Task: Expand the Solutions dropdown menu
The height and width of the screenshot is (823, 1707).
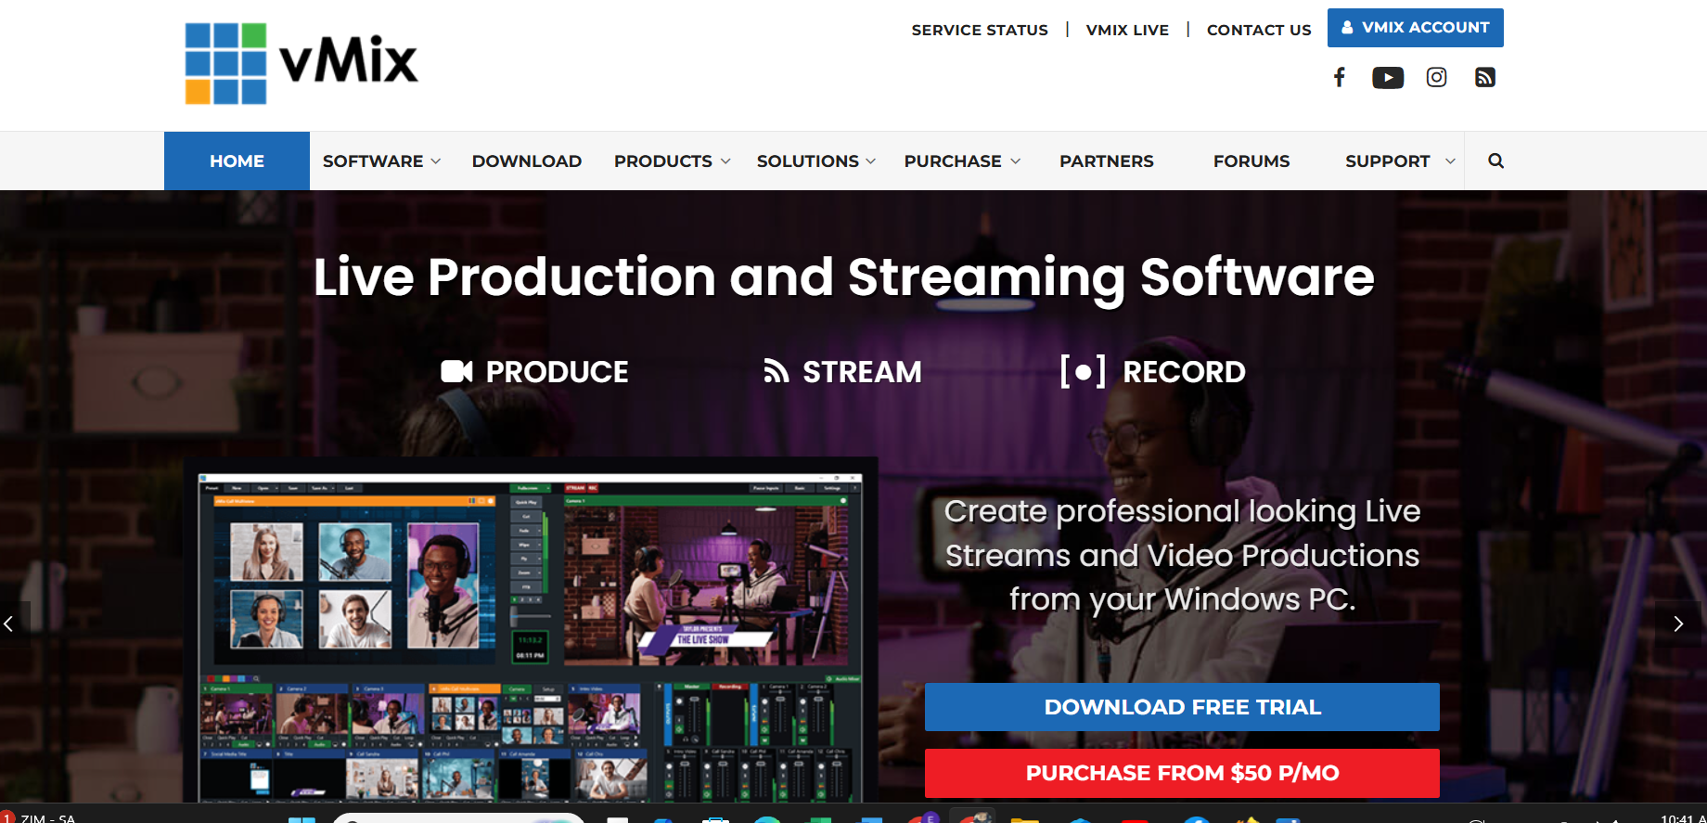Action: tap(815, 161)
